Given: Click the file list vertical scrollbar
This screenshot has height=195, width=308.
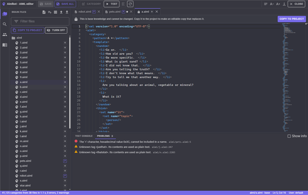Looking at the screenshot, I should (70, 82).
